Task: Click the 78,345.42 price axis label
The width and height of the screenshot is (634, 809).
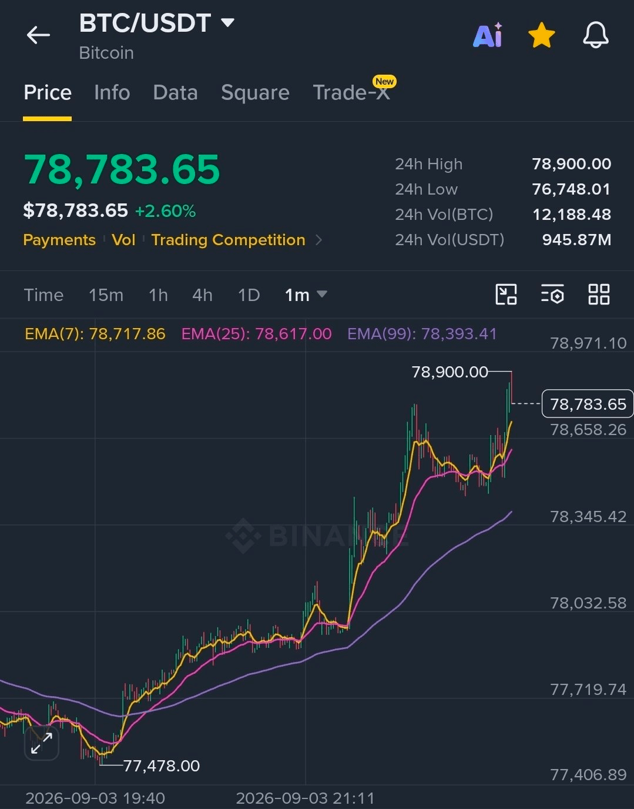Action: pyautogui.click(x=588, y=517)
